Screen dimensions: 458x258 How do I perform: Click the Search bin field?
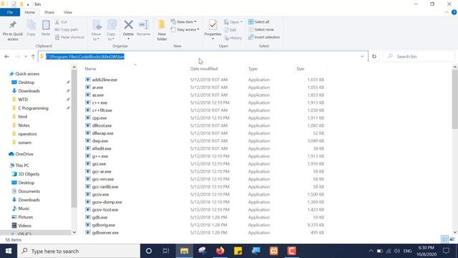coord(418,57)
